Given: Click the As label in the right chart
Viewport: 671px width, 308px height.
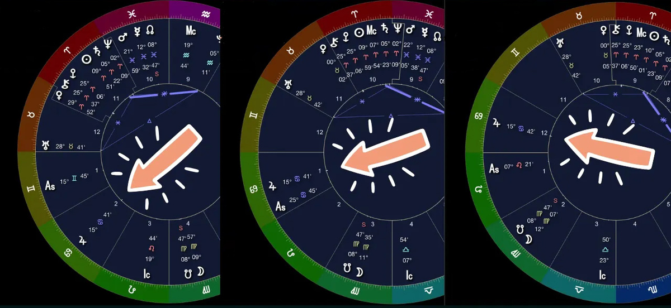Looking at the screenshot, I should point(494,169).
